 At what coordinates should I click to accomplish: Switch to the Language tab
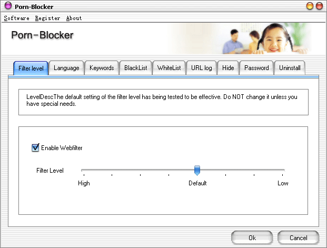pos(66,68)
